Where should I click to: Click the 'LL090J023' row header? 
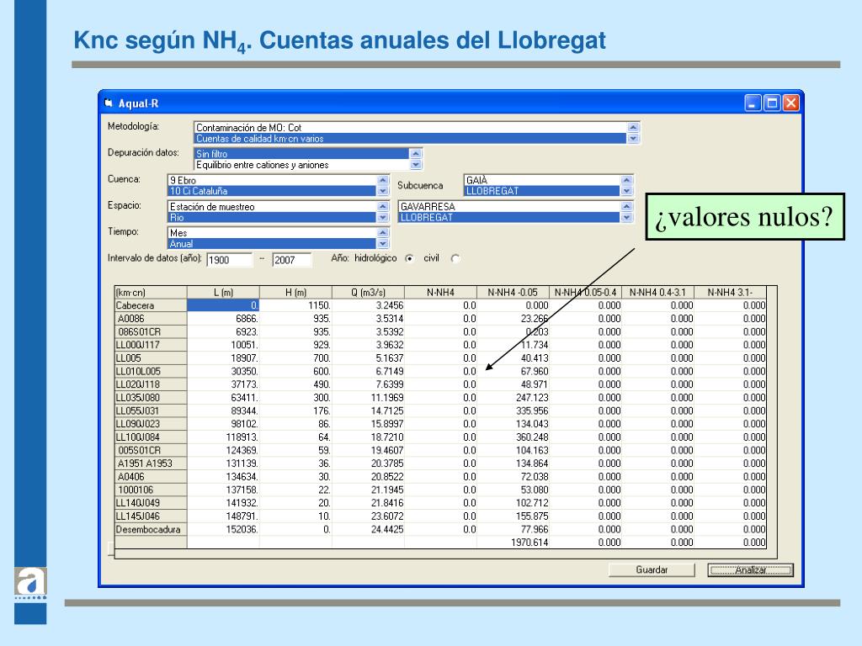151,424
